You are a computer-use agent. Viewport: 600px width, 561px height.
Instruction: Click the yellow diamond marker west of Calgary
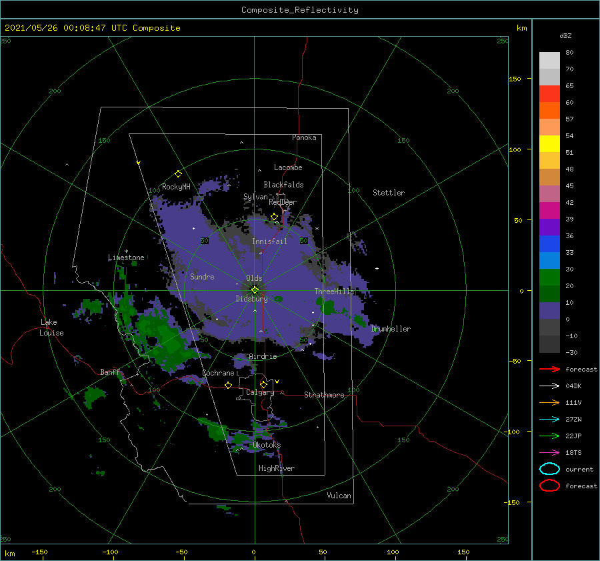coord(229,385)
